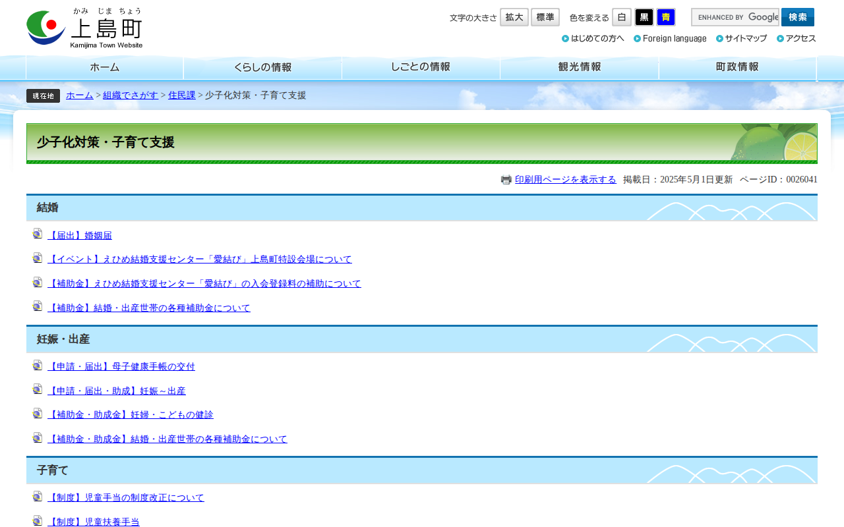The height and width of the screenshot is (527, 844).
Task: Click the 掲載日：2025年5月1日更新 text
Action: (x=678, y=180)
